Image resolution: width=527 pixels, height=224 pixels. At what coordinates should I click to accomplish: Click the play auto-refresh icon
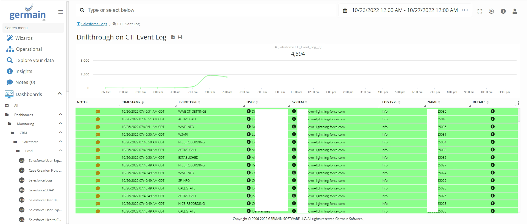[491, 11]
